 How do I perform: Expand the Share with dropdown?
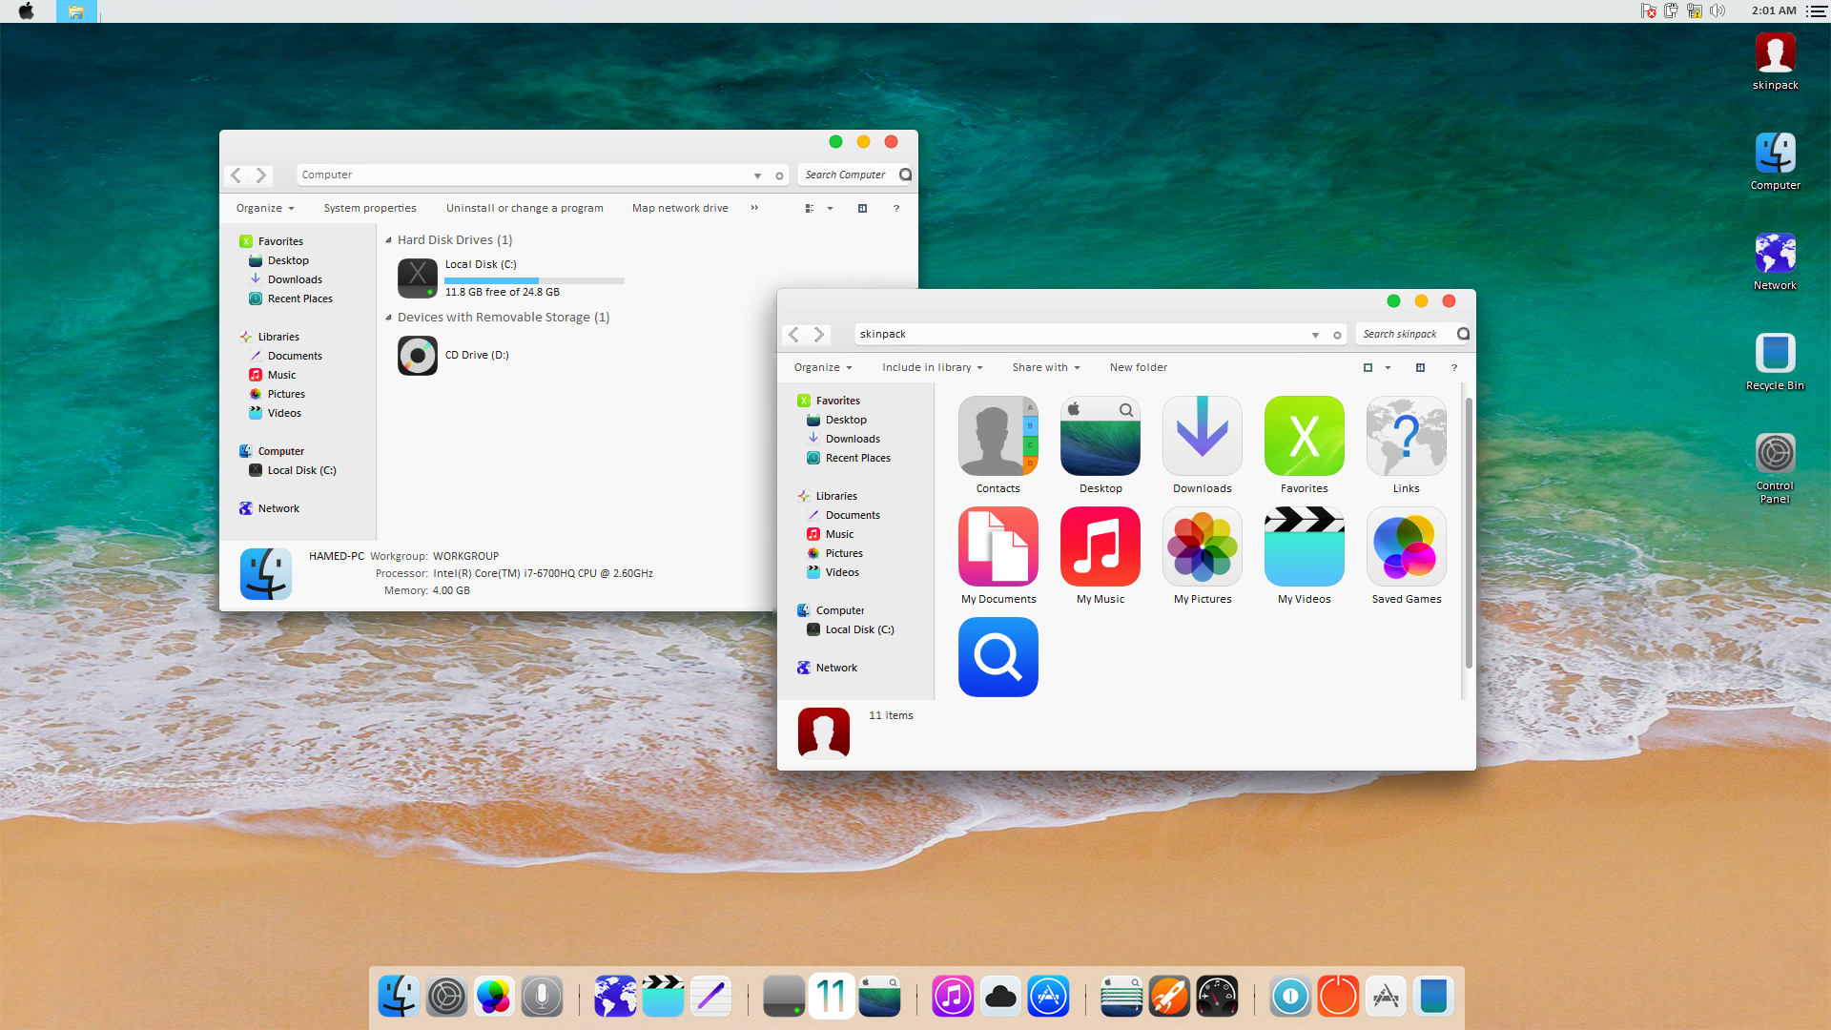tap(1045, 367)
